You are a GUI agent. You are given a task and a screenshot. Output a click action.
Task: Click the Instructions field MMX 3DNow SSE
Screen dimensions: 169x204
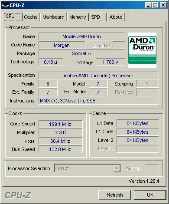point(98,101)
